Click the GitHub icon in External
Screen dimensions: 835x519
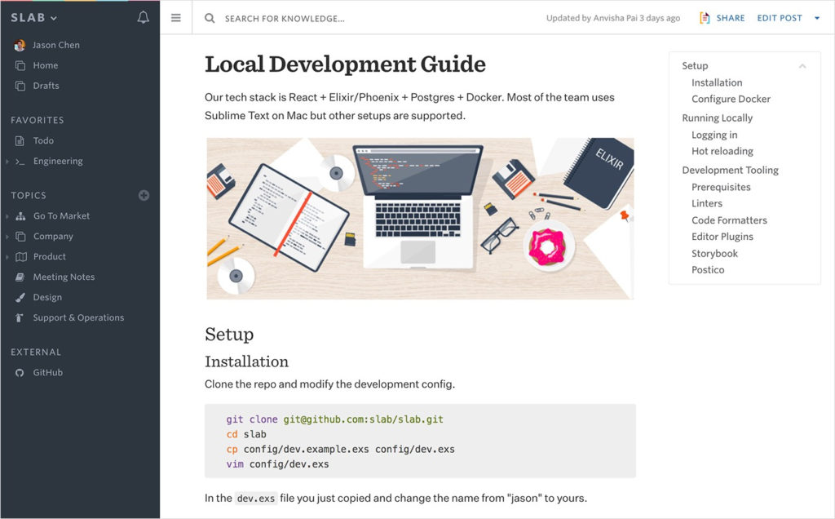point(20,373)
